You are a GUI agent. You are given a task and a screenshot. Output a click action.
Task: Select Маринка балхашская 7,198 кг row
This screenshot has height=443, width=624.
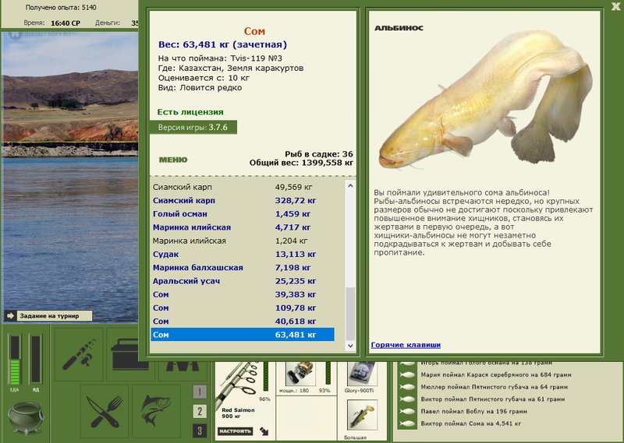(243, 268)
